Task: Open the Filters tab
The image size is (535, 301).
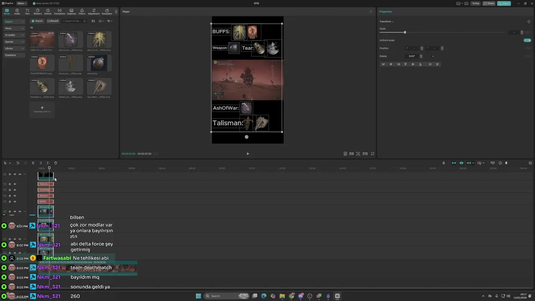Action: 82,11
